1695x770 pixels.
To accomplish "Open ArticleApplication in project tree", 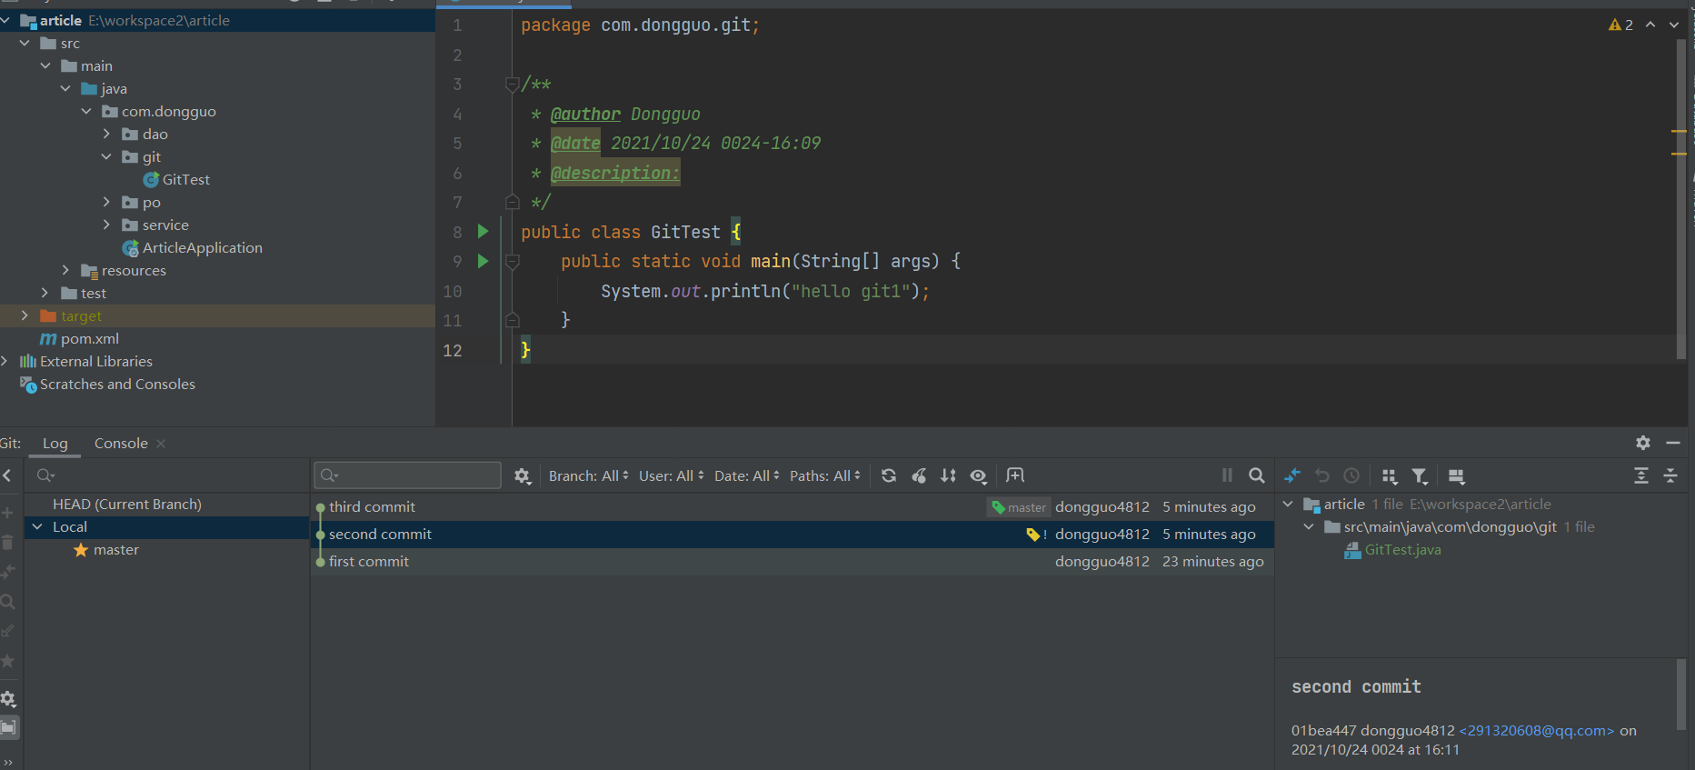I will (x=202, y=247).
